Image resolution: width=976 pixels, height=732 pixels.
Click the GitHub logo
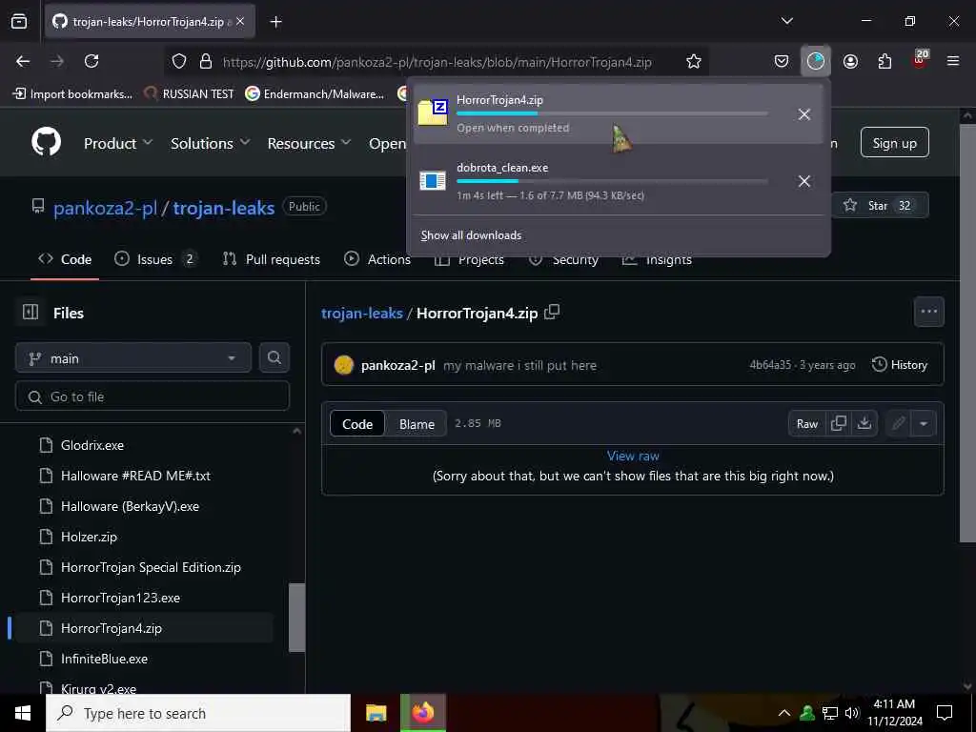(x=47, y=143)
